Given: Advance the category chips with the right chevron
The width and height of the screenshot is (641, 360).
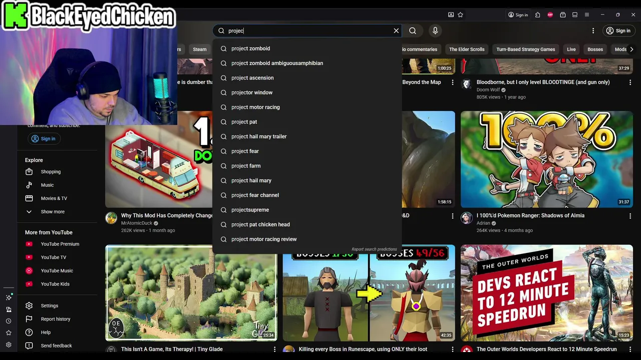Looking at the screenshot, I should pos(631,49).
